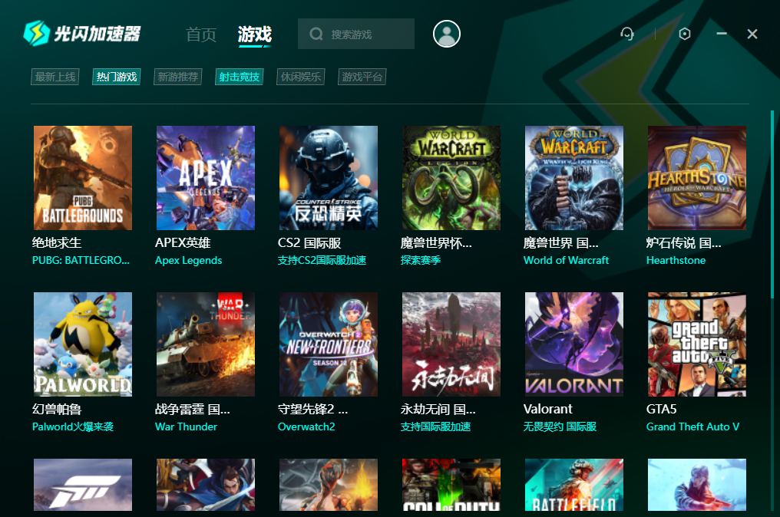Screen dimensions: 780x517
Task: Select the 休闲娱乐 category filter
Action: click(300, 76)
